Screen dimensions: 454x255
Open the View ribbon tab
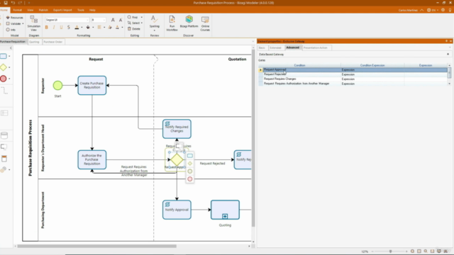30,10
